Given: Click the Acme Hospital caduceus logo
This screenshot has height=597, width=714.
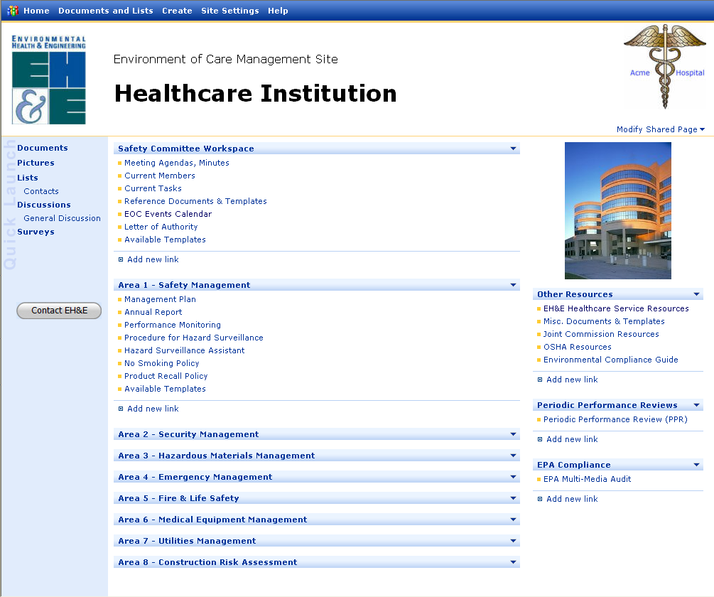Looking at the screenshot, I should (665, 67).
